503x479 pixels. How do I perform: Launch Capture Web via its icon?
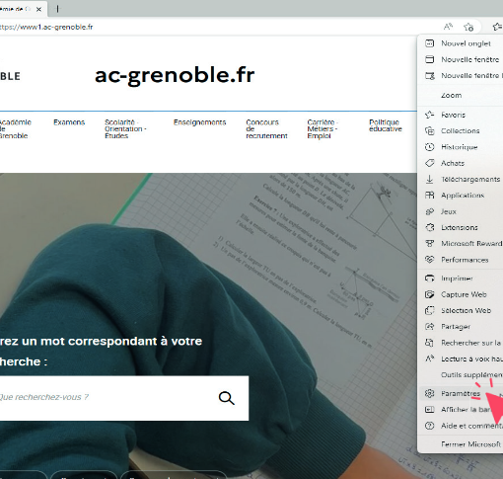click(430, 294)
